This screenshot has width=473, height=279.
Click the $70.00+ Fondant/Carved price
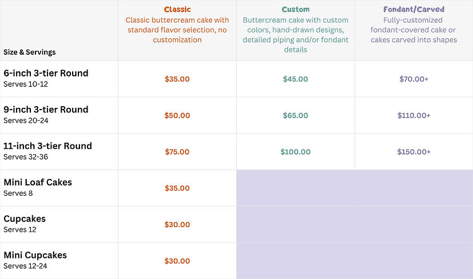(414, 79)
